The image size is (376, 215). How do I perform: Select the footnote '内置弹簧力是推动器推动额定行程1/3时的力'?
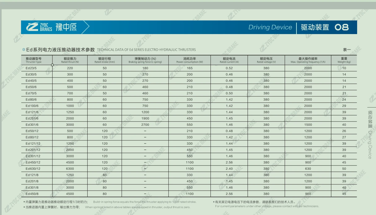coord(57,202)
